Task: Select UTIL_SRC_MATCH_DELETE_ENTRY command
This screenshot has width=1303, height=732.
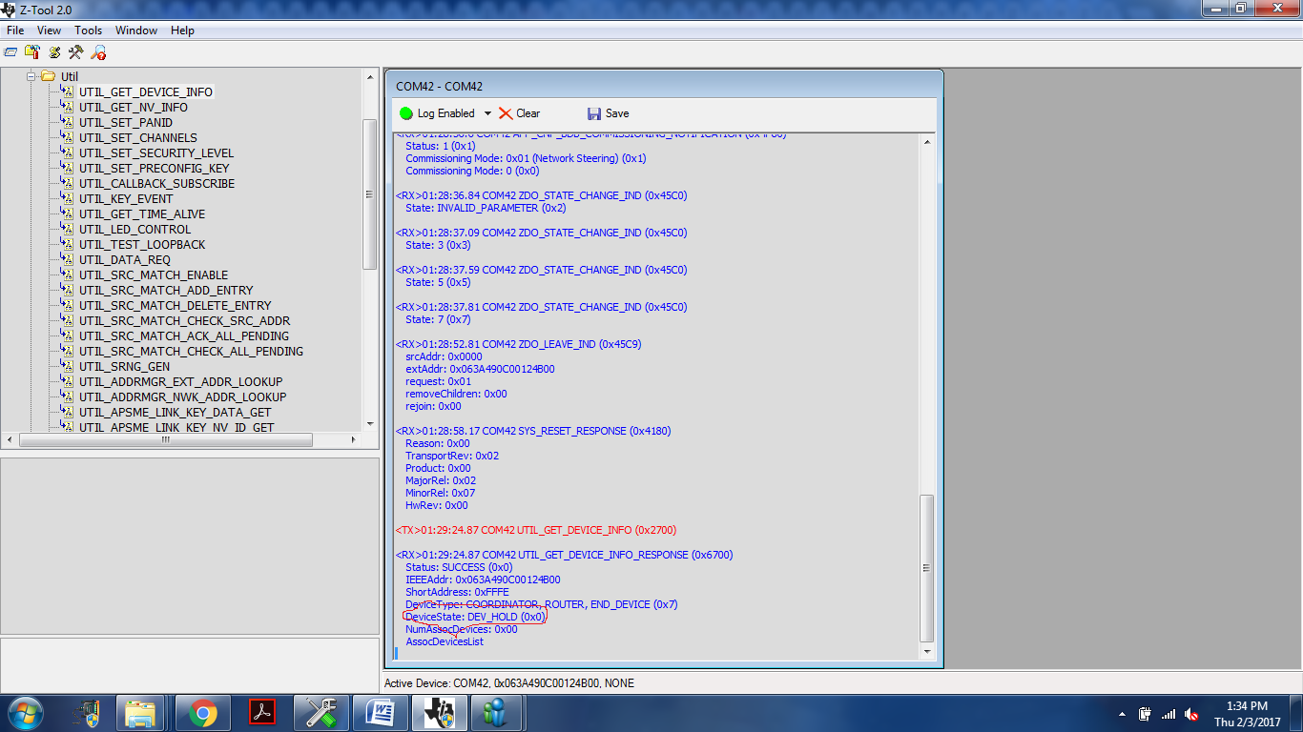Action: pyautogui.click(x=176, y=306)
